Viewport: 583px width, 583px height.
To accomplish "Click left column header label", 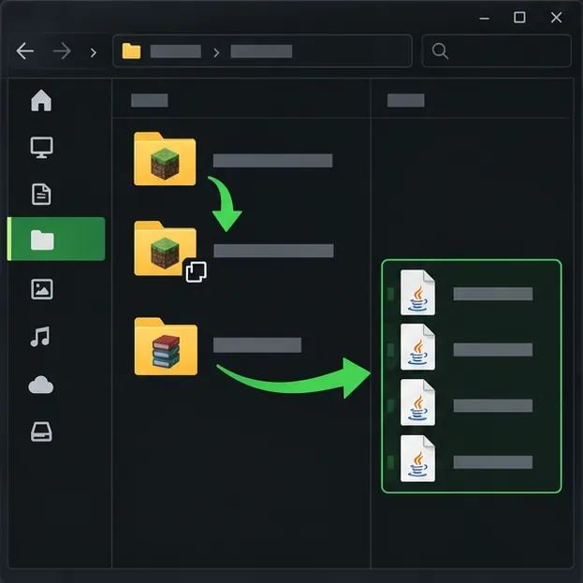I will click(x=150, y=100).
